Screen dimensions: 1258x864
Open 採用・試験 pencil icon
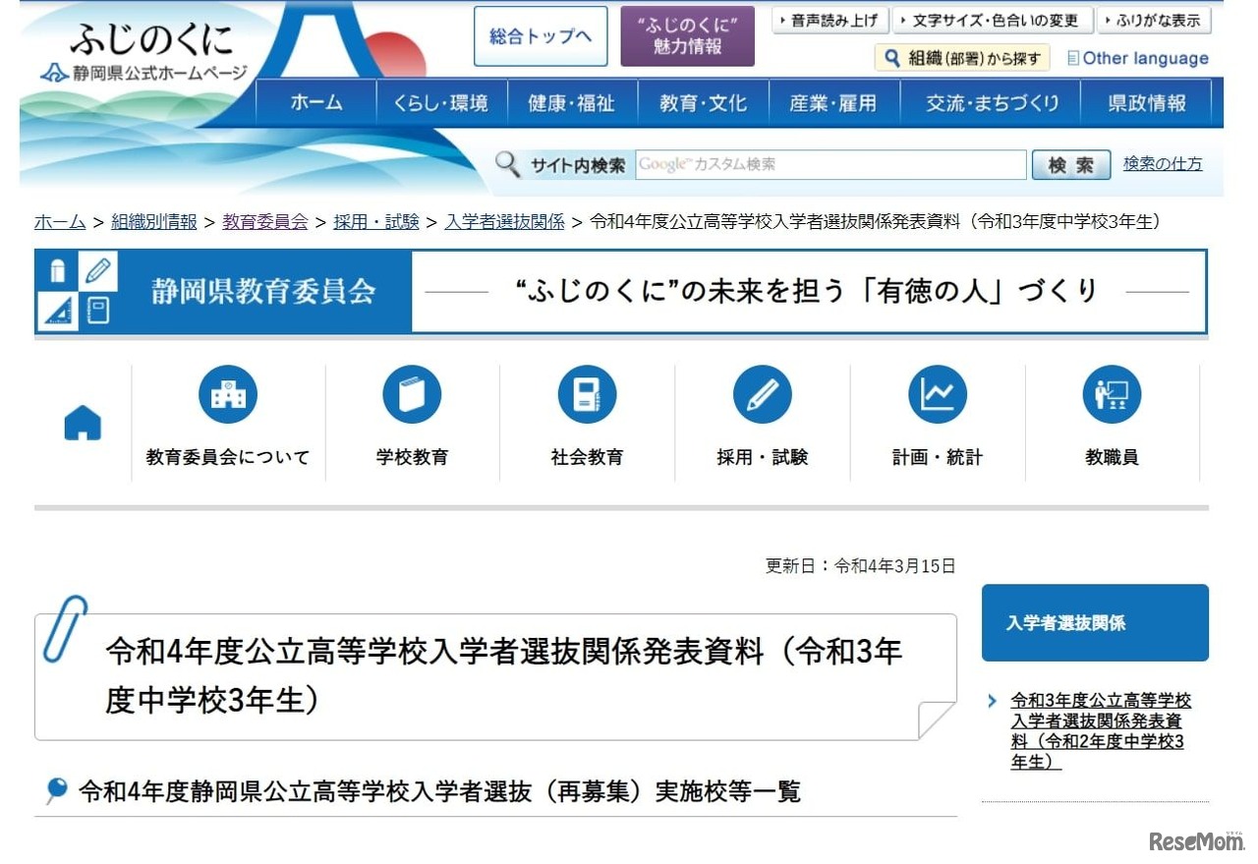(762, 394)
